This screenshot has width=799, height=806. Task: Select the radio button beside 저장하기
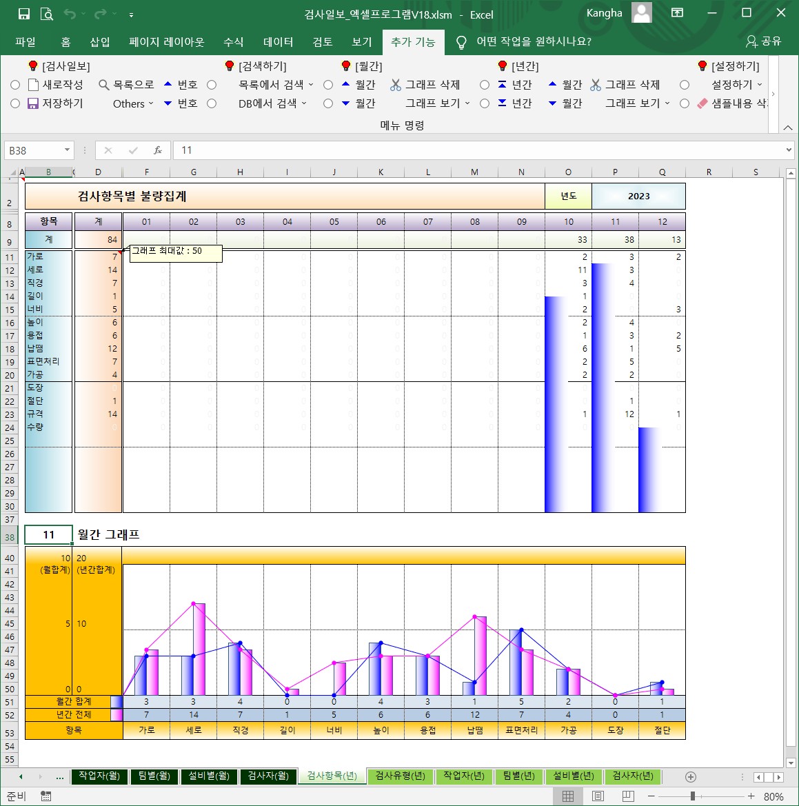pyautogui.click(x=15, y=103)
